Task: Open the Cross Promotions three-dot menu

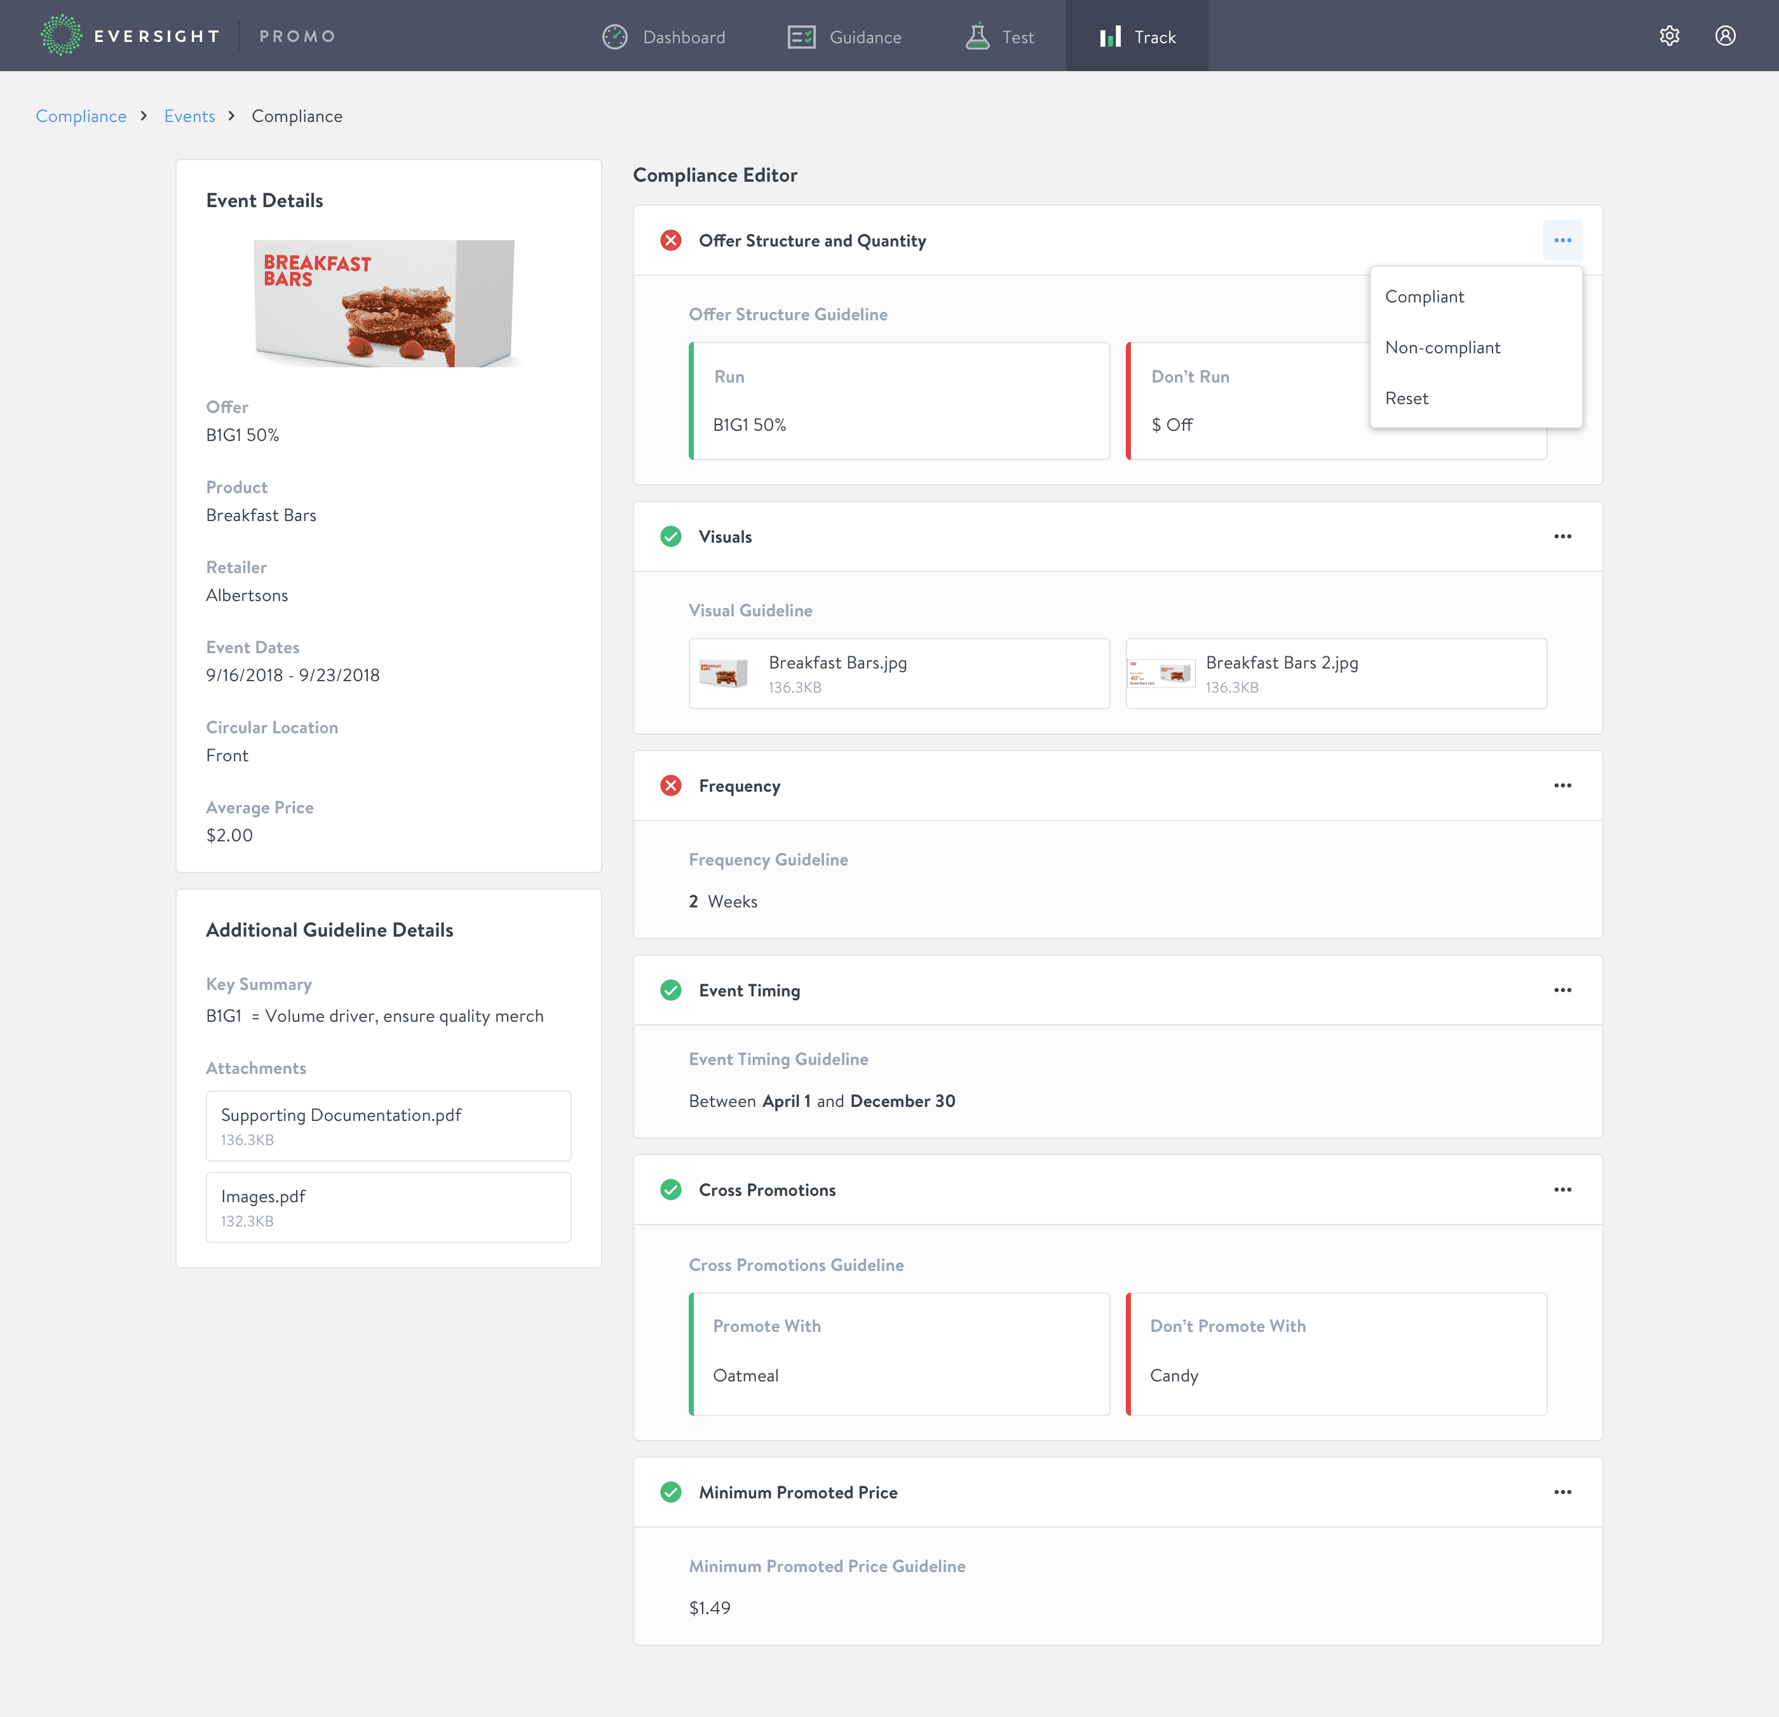Action: [1562, 1188]
